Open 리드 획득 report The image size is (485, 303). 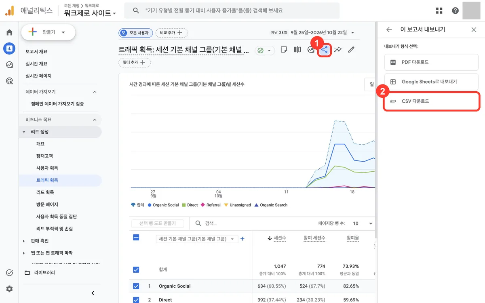tap(45, 192)
